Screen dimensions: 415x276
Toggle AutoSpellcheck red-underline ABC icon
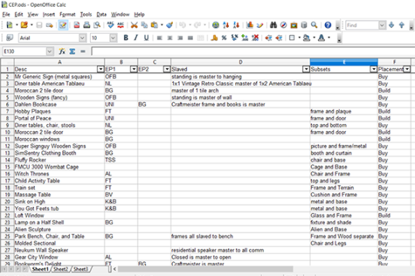click(121, 25)
